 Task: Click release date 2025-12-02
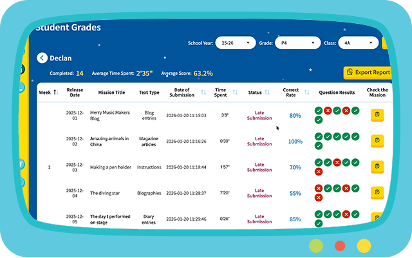[75, 142]
